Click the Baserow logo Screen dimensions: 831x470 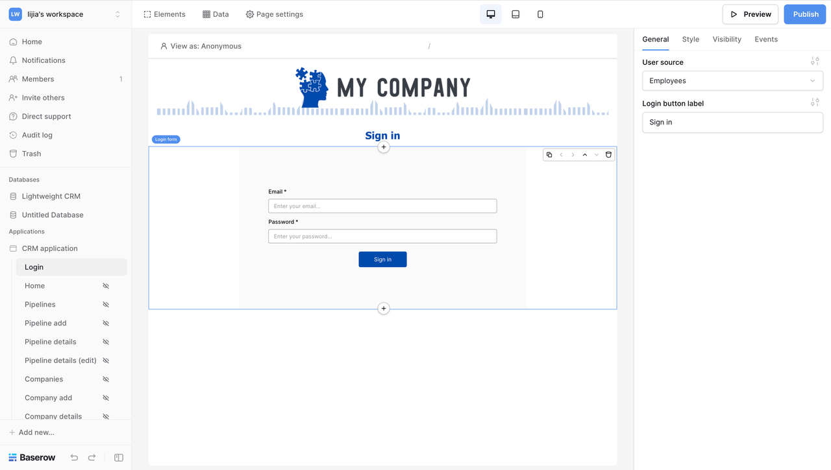pyautogui.click(x=32, y=458)
